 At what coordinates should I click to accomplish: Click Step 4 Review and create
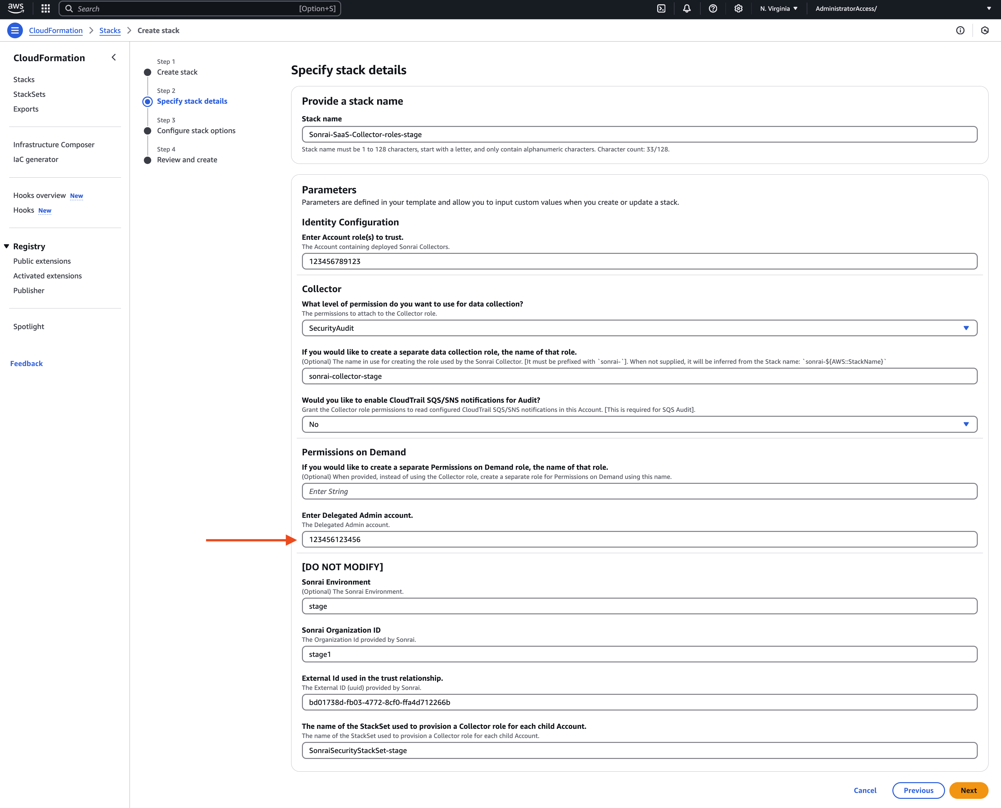[187, 160]
